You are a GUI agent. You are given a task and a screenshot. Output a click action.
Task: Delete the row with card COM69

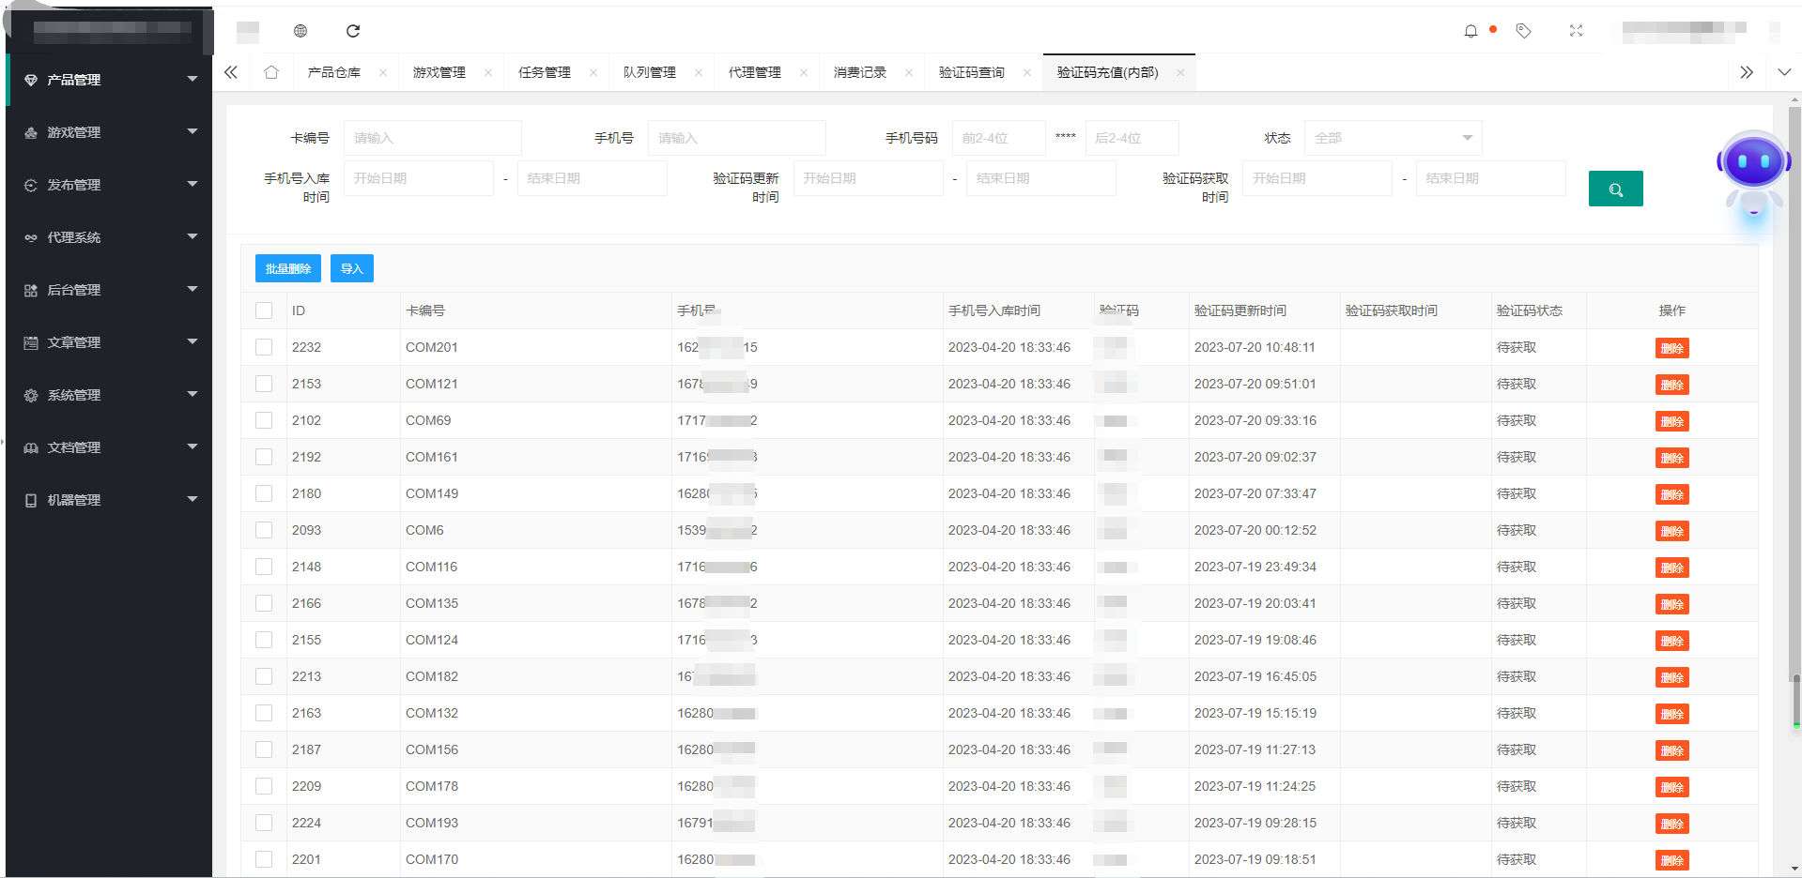1671,421
